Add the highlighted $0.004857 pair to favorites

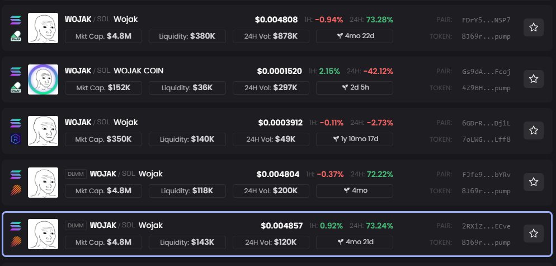click(534, 234)
